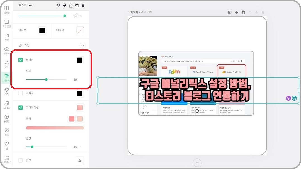Open the 오디오 audio panel
Image resolution: width=301 pixels, height=169 pixels.
pos(6,104)
